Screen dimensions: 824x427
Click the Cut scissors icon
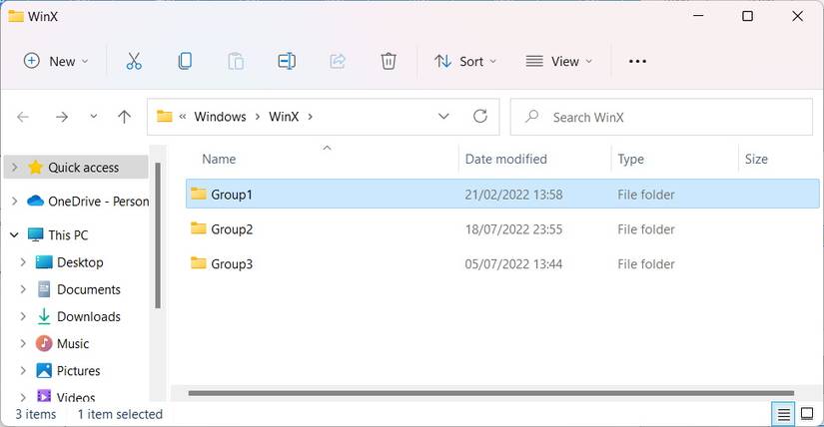point(134,62)
